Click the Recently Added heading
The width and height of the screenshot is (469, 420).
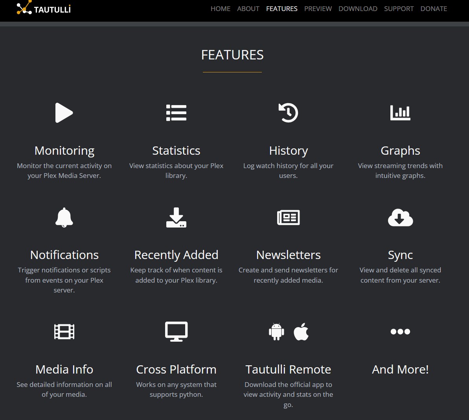176,255
